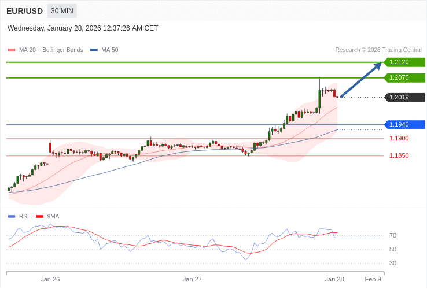This screenshot has height=289, width=427.
Task: Click the 1.1850 red support label
Action: 399,155
